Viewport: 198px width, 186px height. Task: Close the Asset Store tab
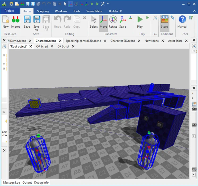point(186,41)
